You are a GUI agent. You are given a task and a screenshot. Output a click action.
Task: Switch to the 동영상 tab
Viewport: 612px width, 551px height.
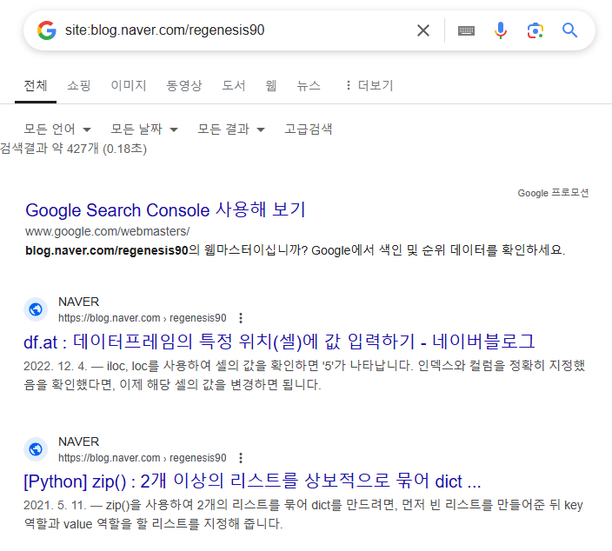coord(183,85)
